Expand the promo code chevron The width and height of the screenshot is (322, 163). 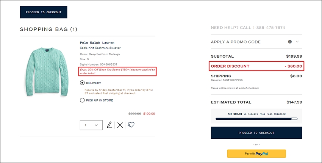(297, 42)
